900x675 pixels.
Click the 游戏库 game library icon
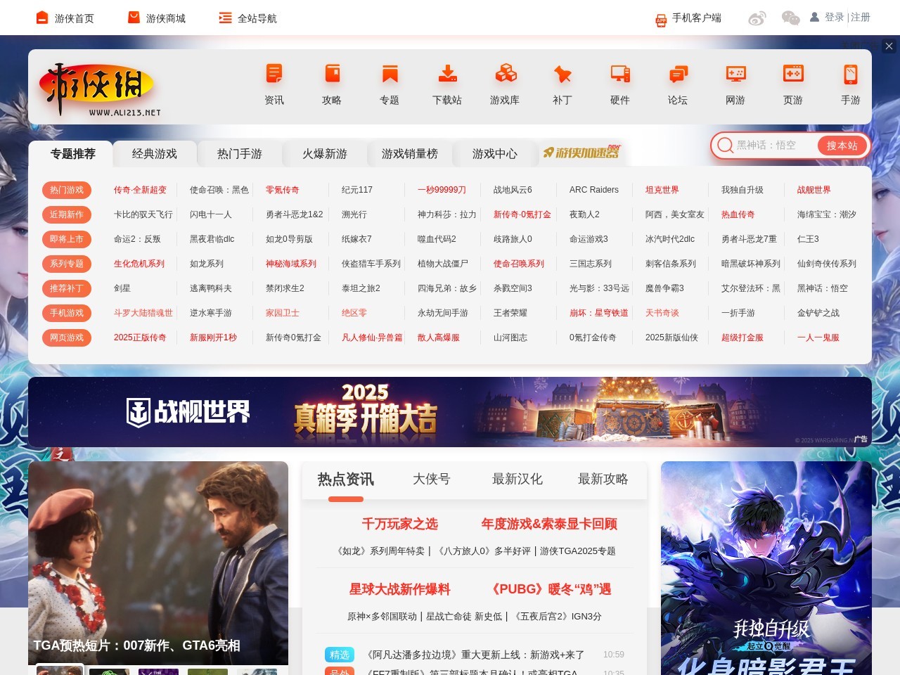point(504,81)
